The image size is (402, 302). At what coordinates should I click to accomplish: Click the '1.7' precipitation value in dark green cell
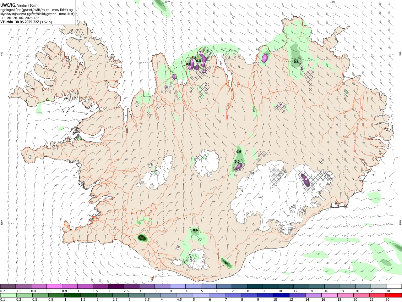pos(141,238)
